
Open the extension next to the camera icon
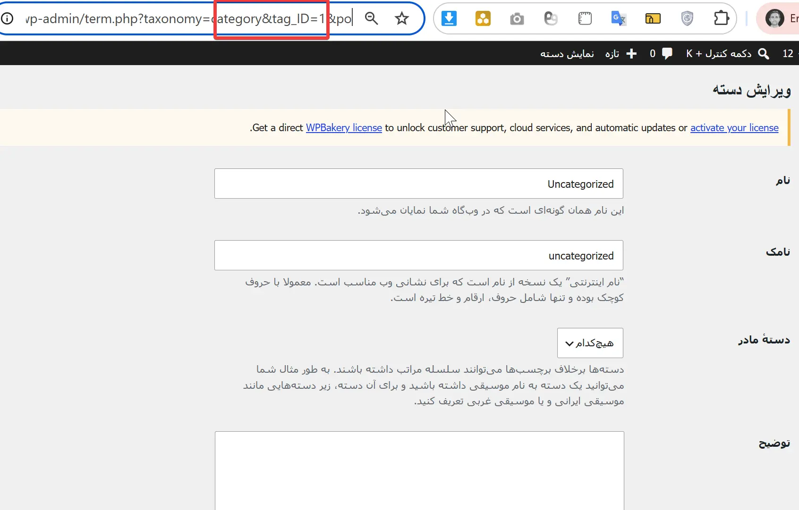[551, 19]
